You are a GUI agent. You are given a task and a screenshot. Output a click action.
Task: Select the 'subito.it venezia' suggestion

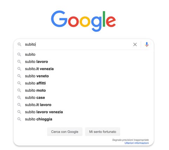83,69
